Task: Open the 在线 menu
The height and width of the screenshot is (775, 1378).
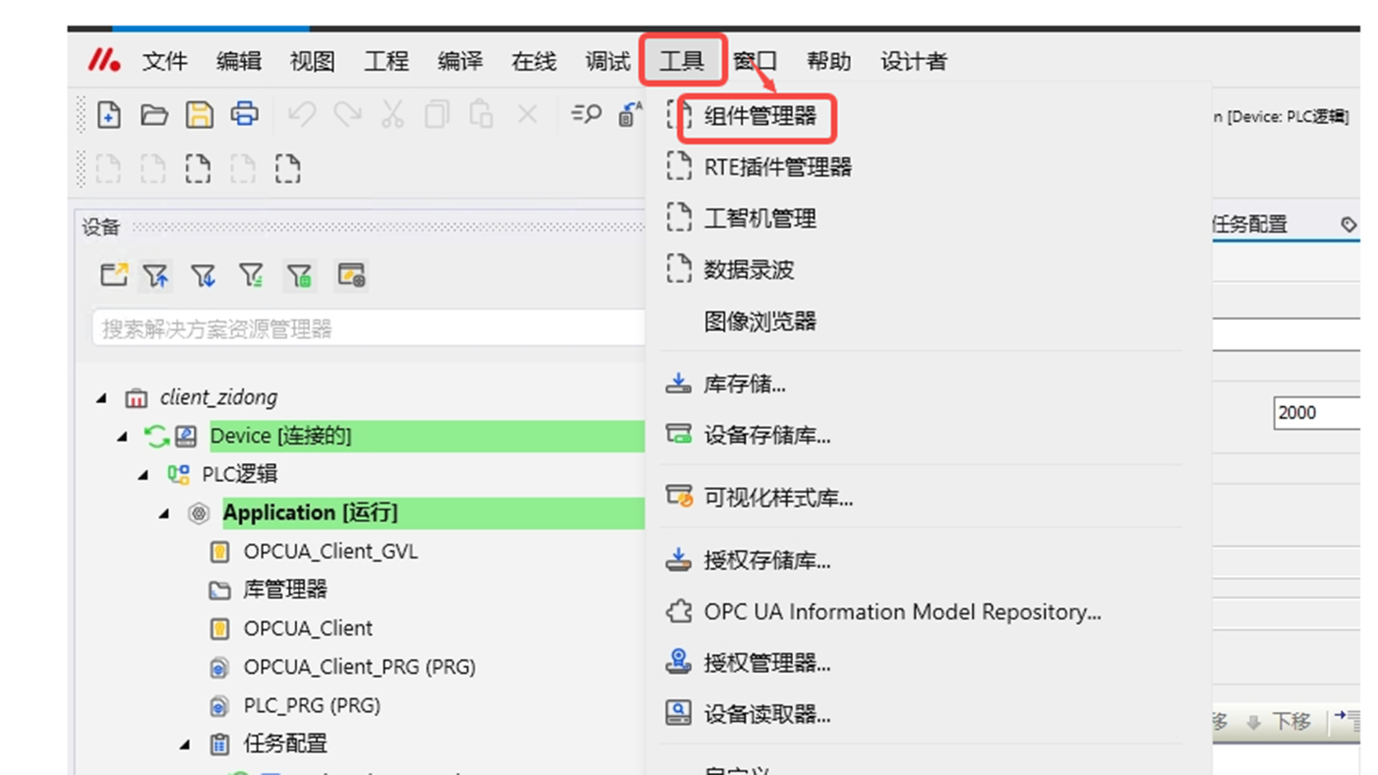Action: point(533,62)
